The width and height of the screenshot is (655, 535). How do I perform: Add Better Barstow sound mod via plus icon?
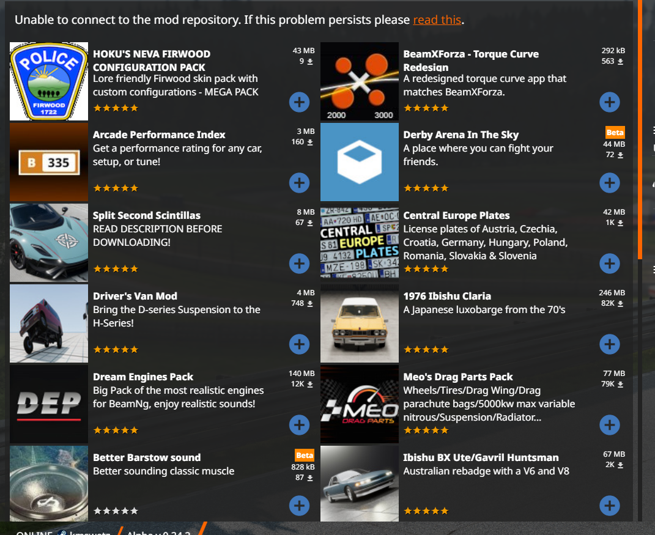[x=299, y=506]
